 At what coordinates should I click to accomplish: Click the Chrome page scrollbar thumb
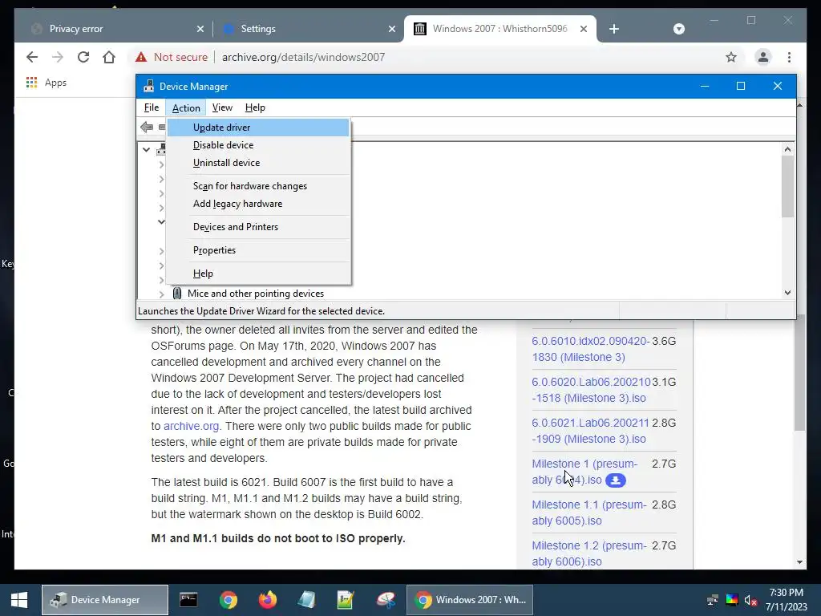click(x=799, y=375)
